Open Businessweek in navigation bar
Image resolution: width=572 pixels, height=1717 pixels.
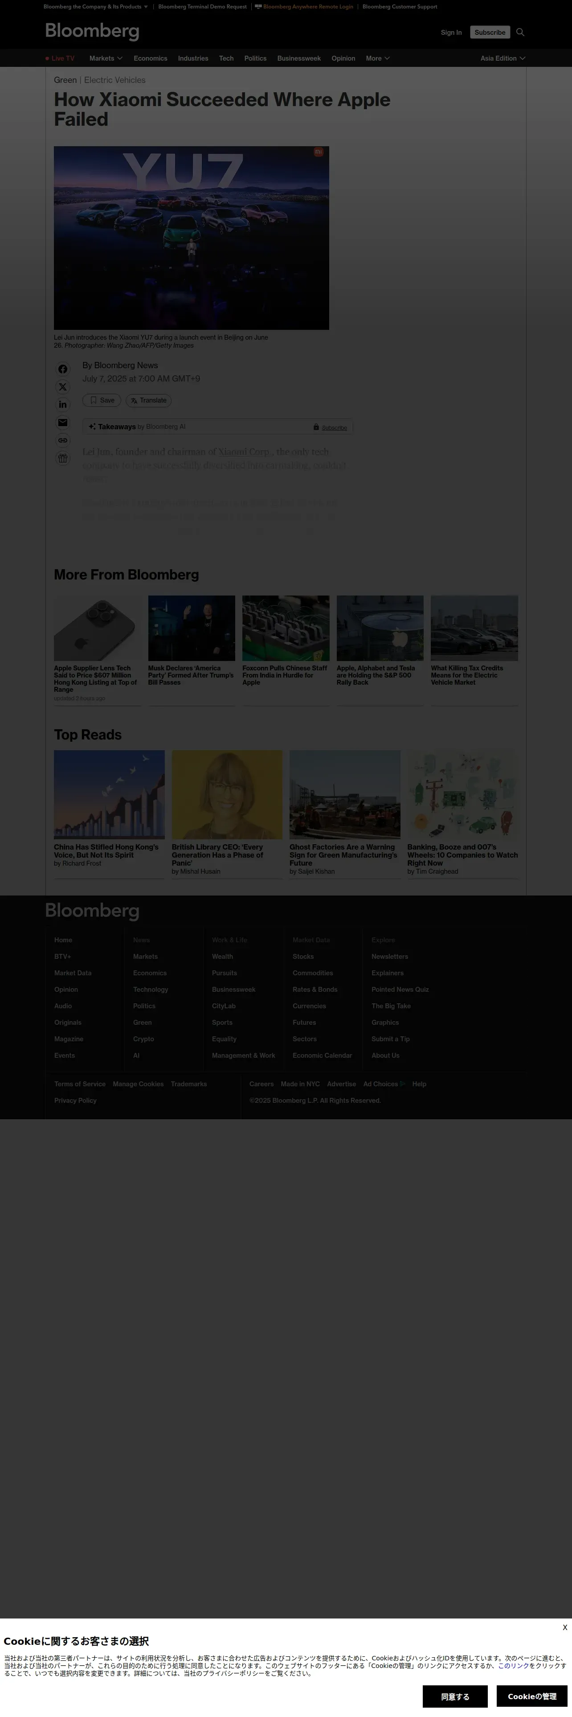[299, 59]
